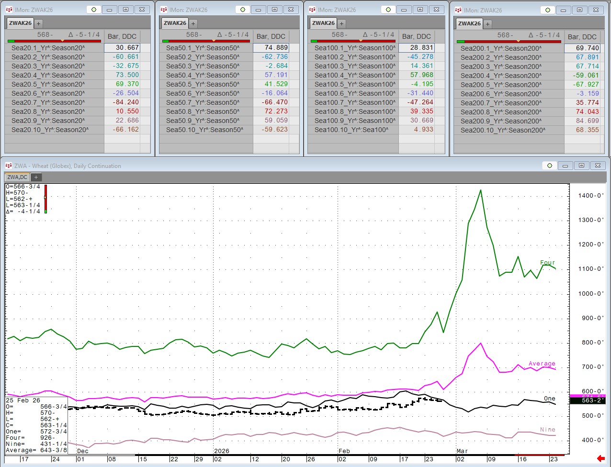This screenshot has width=611, height=467.
Task: Select the Sea20.4_Yr^:Season20^ row
Action: [48, 75]
